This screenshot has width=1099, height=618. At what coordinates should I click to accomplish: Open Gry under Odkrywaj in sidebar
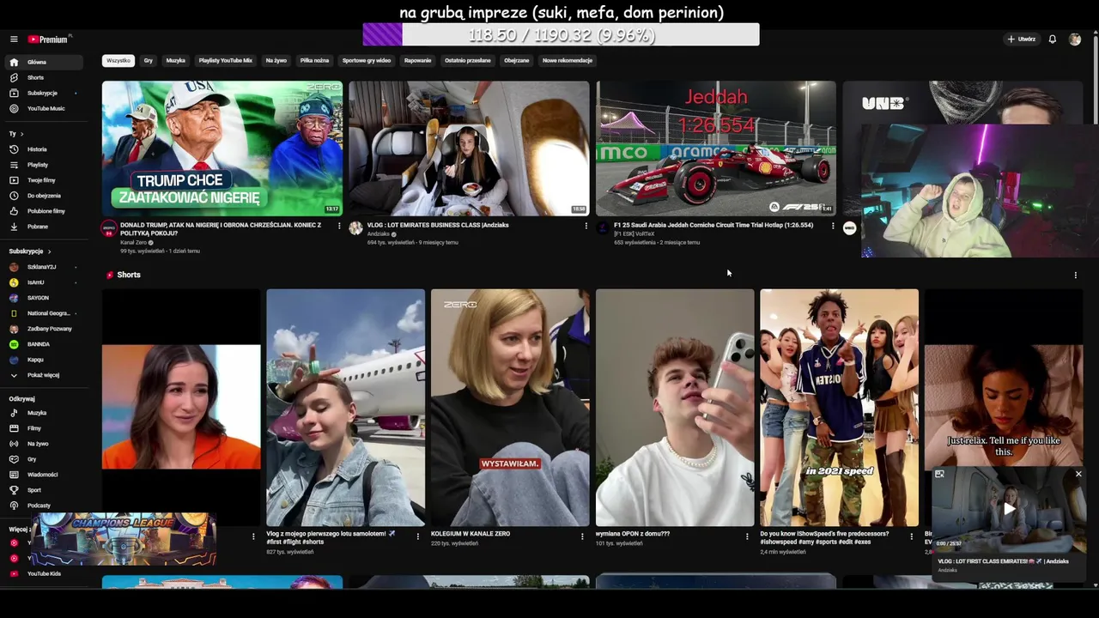pyautogui.click(x=46, y=459)
